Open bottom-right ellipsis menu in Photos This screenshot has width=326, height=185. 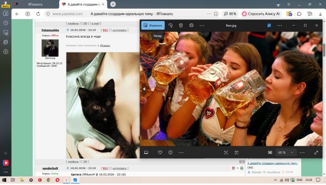click(x=302, y=152)
